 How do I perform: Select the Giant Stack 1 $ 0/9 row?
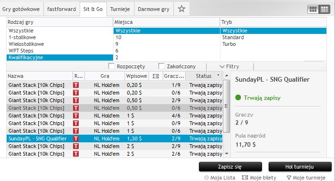coord(115,123)
